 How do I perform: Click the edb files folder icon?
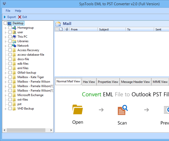coord(14,64)
